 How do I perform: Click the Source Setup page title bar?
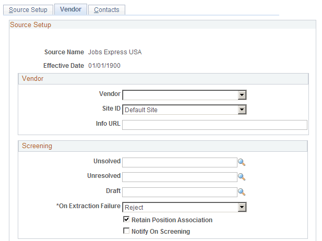pos(31,25)
